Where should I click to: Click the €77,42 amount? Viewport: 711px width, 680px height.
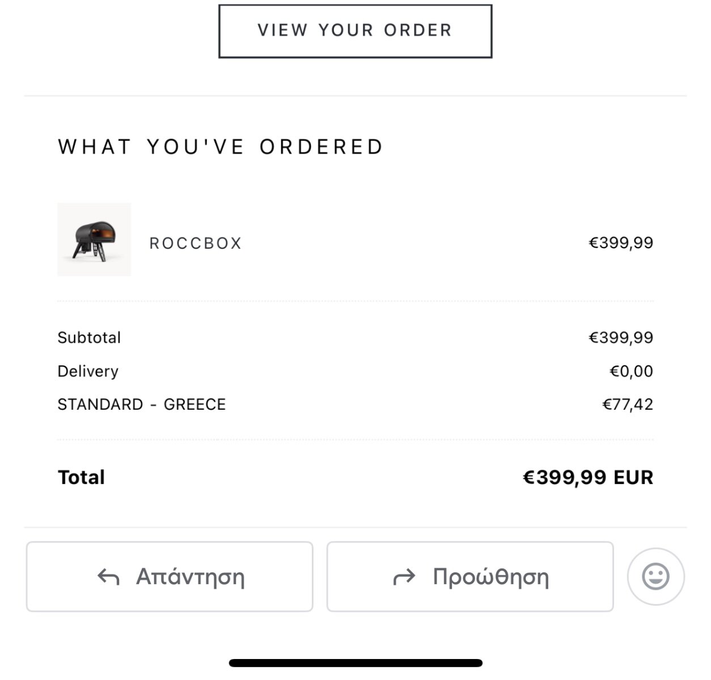[628, 405]
